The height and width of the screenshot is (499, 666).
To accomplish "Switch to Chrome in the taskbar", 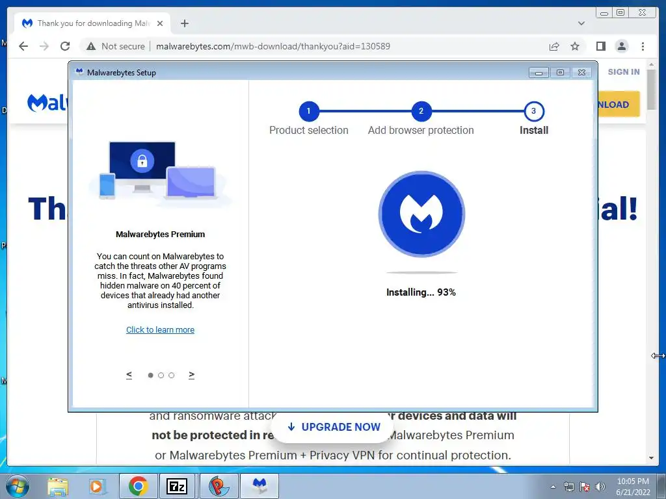I will coord(138,486).
